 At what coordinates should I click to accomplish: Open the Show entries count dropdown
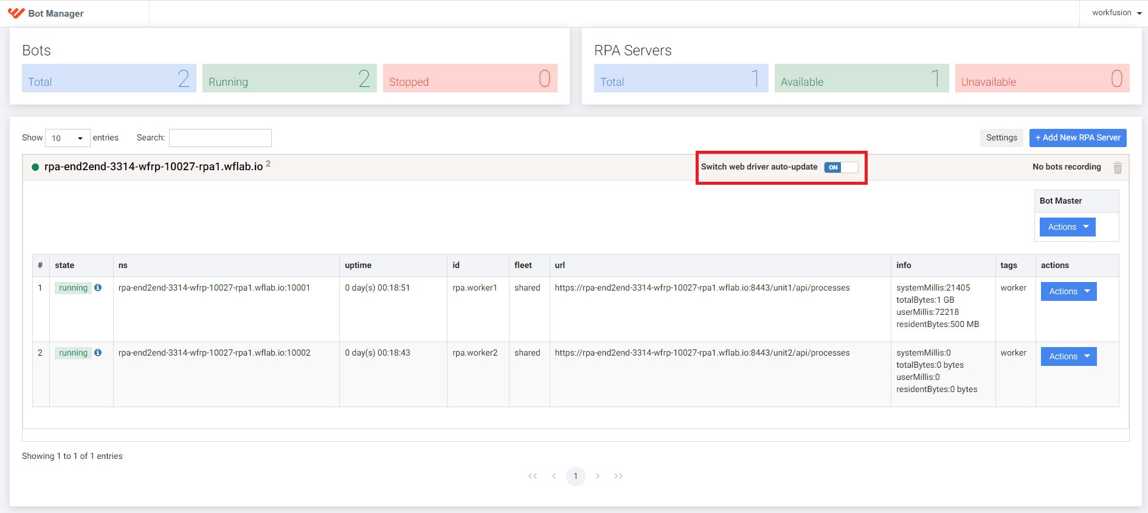coord(67,138)
